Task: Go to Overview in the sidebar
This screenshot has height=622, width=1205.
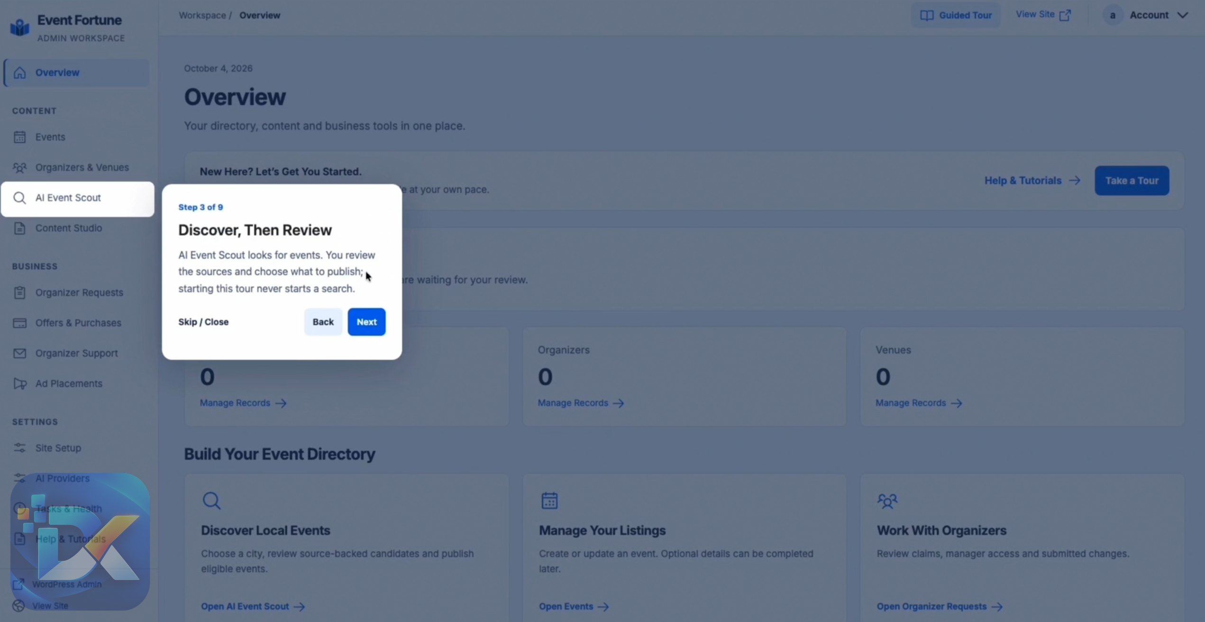Action: point(77,73)
